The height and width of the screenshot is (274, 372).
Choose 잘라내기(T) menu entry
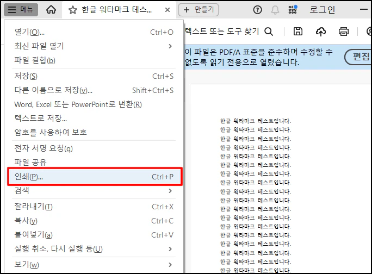point(94,207)
